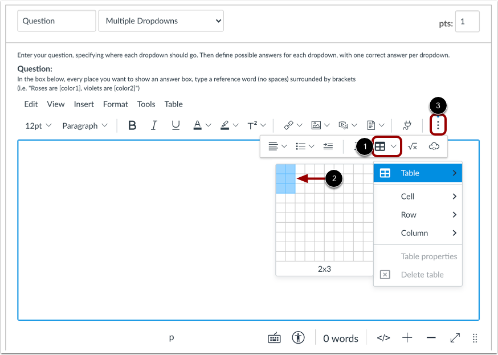Select the 2x3 cell in table grid

point(290,189)
